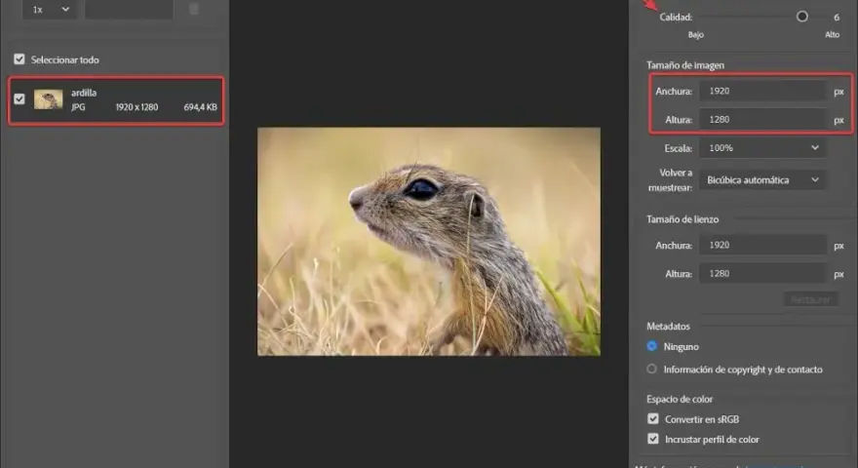Uncheck the ardilla file checkbox
Image resolution: width=858 pixels, height=468 pixels.
(19, 99)
